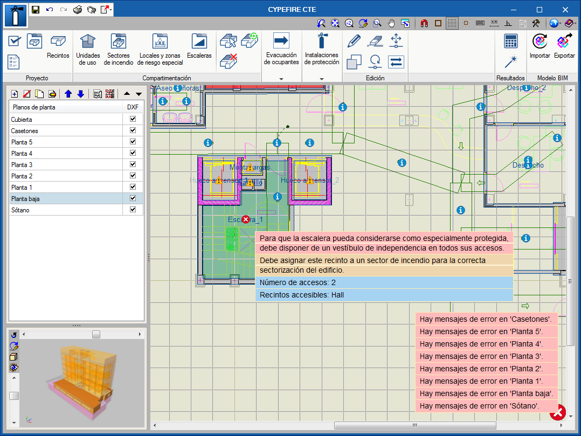The height and width of the screenshot is (436, 581).
Task: Uncheck the DXF box for Cubierta
Action: point(133,119)
